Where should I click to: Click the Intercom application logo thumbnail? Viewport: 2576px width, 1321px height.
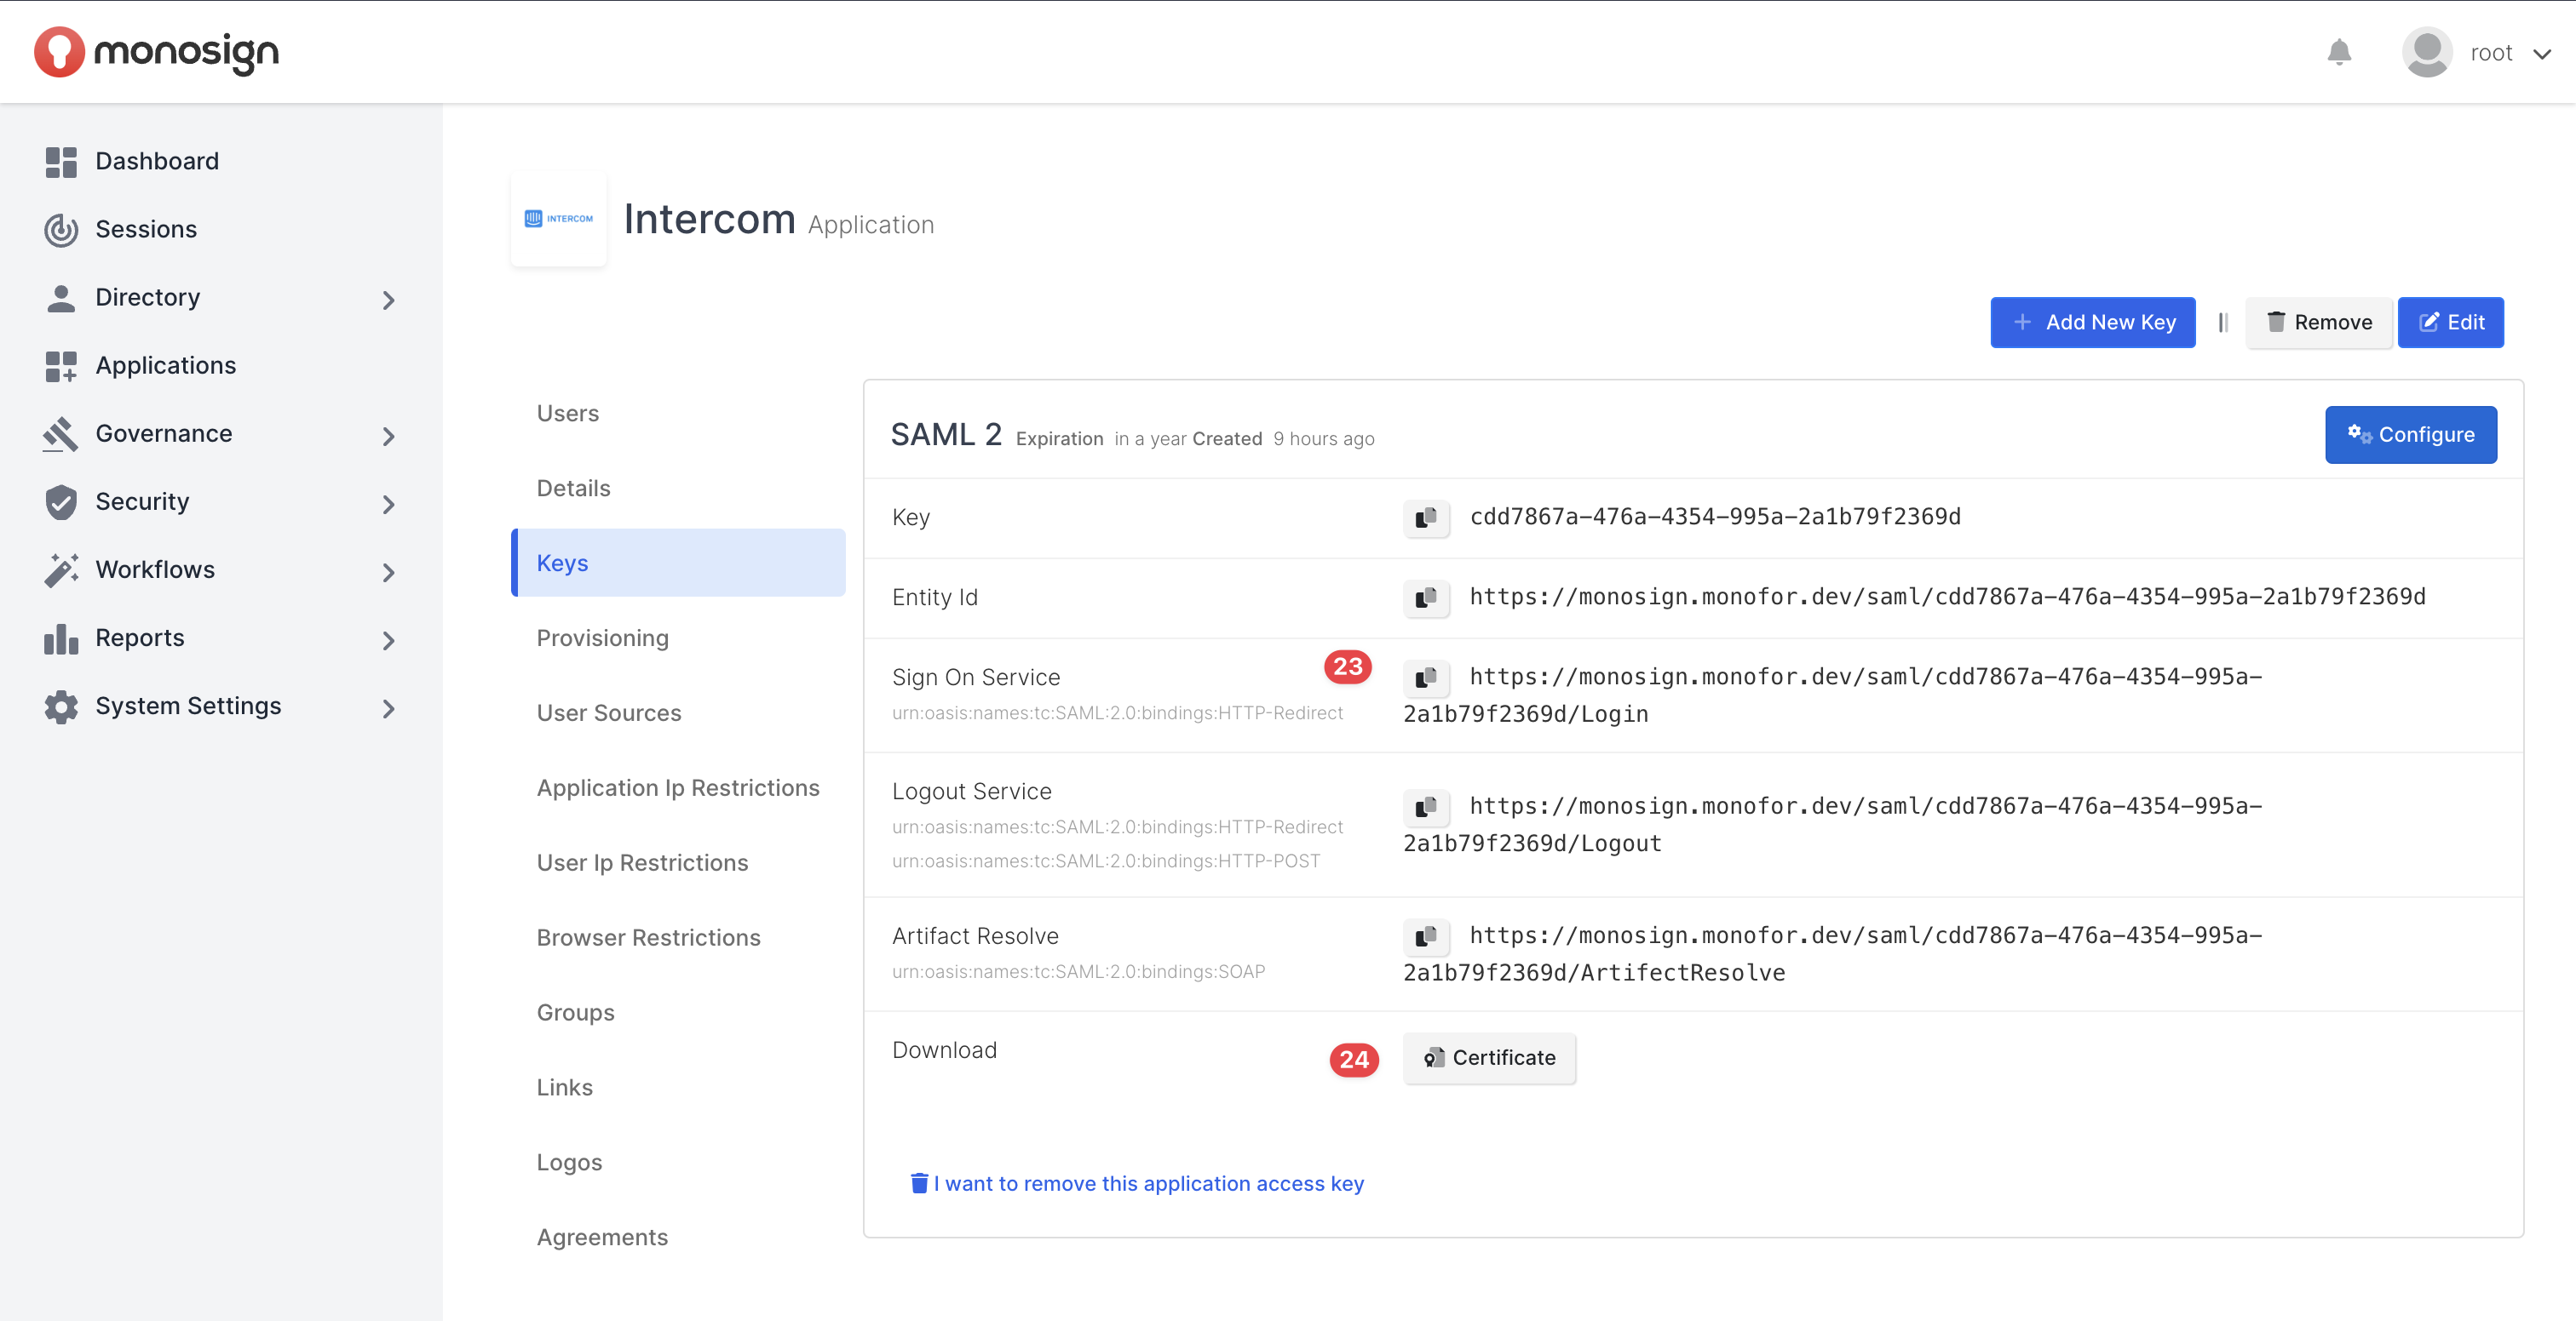[559, 219]
